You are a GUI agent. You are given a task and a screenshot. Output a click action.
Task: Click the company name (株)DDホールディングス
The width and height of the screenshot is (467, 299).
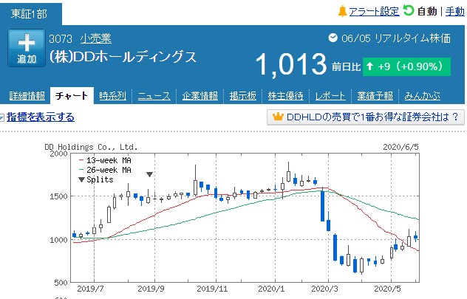pos(123,57)
